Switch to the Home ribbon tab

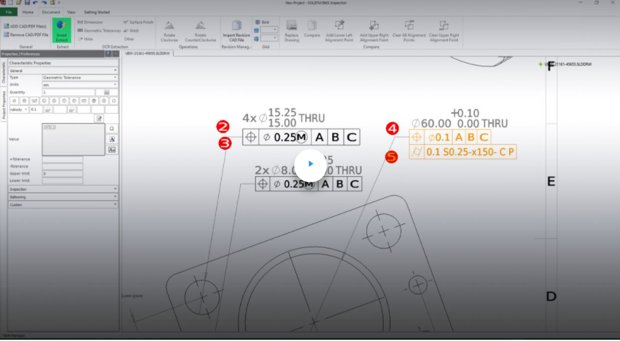28,12
